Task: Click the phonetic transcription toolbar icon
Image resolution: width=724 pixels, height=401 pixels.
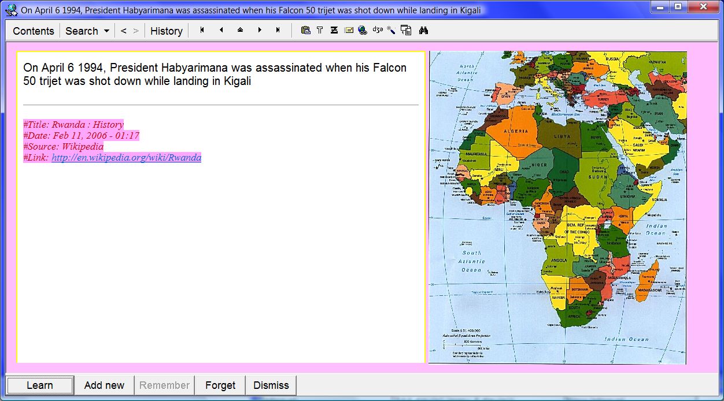Action: click(378, 31)
